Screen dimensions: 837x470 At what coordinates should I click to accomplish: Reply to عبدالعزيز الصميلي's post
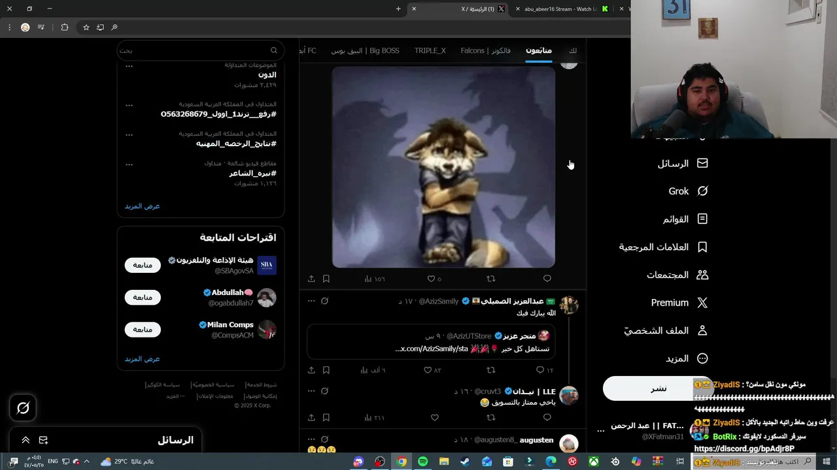click(545, 370)
